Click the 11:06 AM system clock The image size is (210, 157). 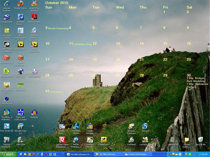click(203, 154)
